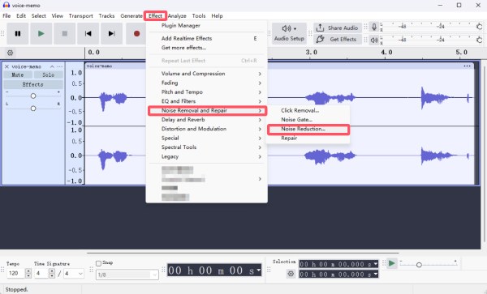Click the Stop square button
Viewport: 487px width, 294px height.
(x=65, y=33)
